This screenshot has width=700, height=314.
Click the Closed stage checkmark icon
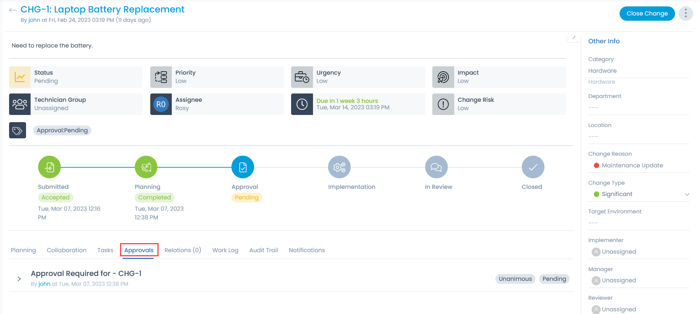click(x=533, y=167)
